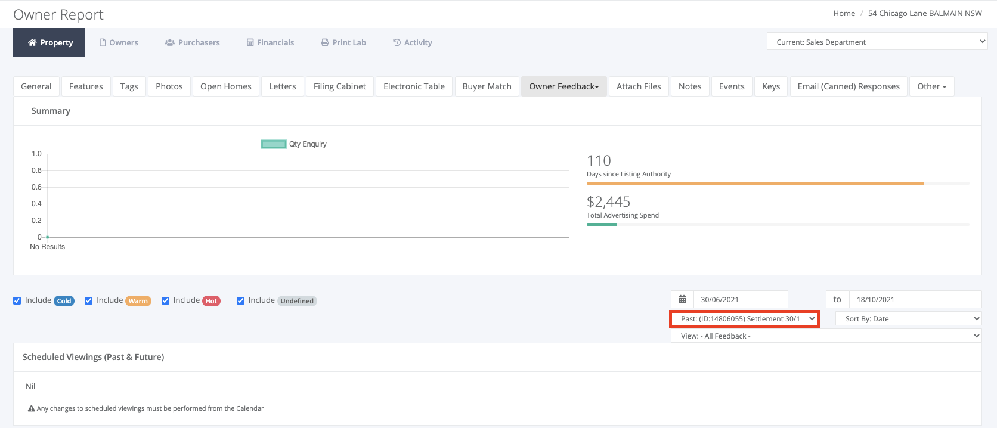
Task: Open the Events tab
Action: coord(732,86)
